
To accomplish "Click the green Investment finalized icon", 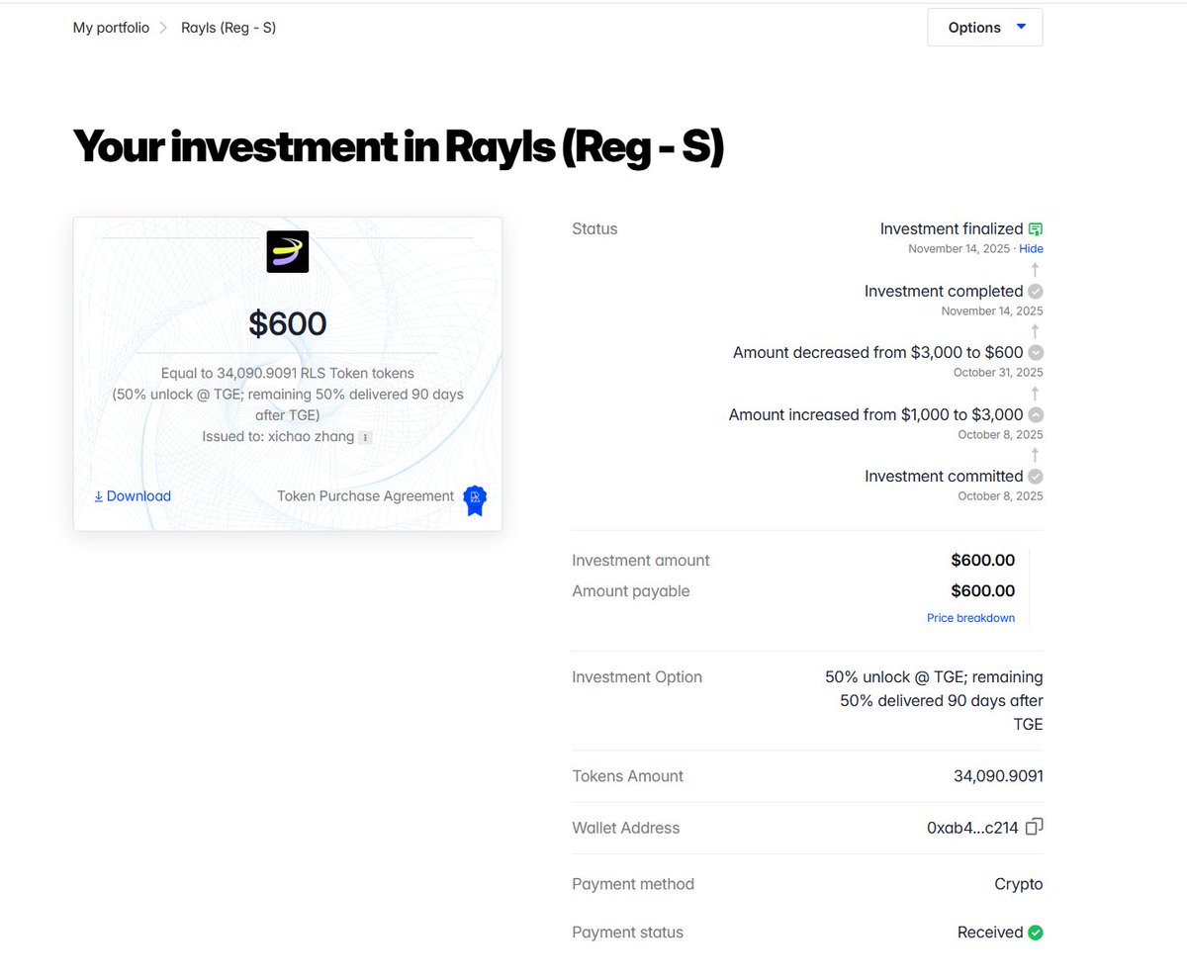I will (x=1036, y=228).
